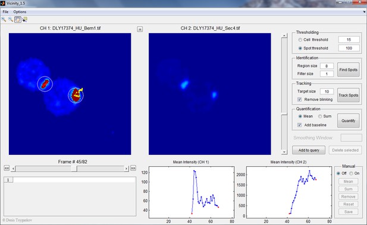This screenshot has height=225, width=367.
Task: Click the equals link button between channels
Action: [x=140, y=29]
